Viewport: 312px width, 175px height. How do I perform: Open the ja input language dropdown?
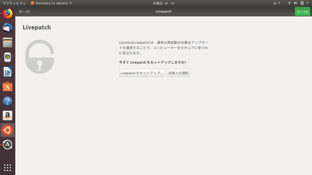coord(277,3)
